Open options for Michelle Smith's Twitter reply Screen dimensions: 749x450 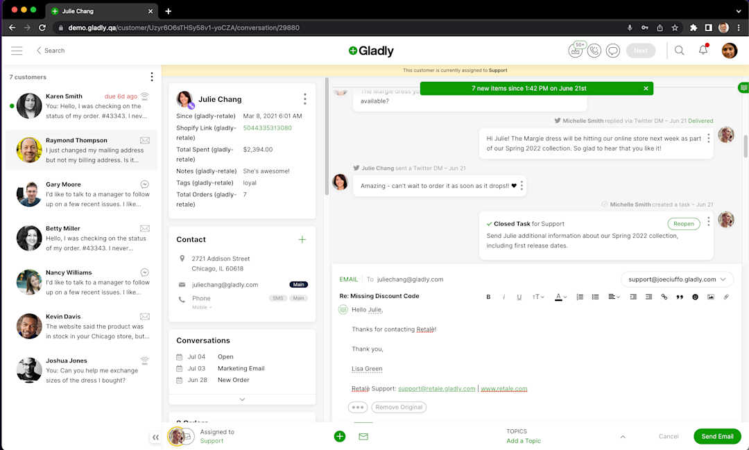pyautogui.click(x=708, y=139)
